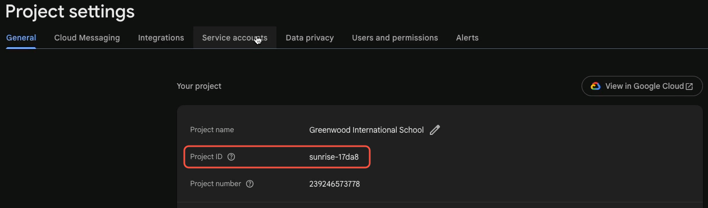
Task: Go to the Service accounts tab
Action: click(235, 38)
